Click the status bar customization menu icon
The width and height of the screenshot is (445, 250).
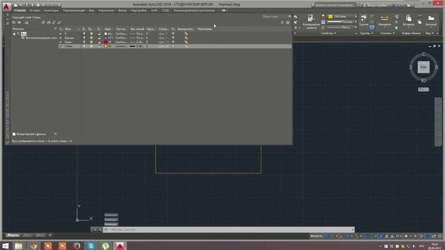coord(440,236)
